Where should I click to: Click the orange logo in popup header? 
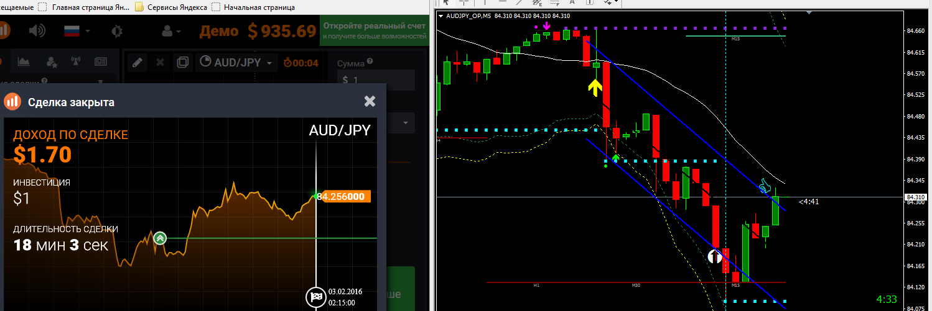point(12,102)
